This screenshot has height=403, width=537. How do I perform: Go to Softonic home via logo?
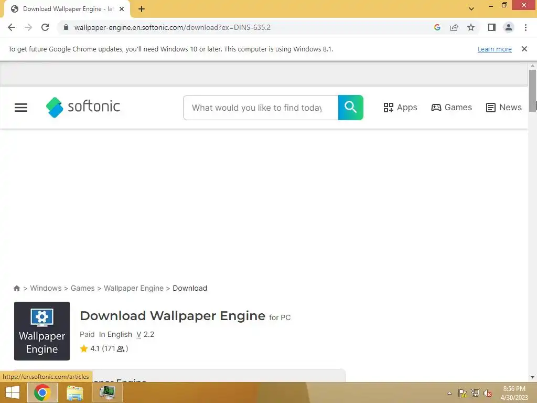[x=83, y=107]
